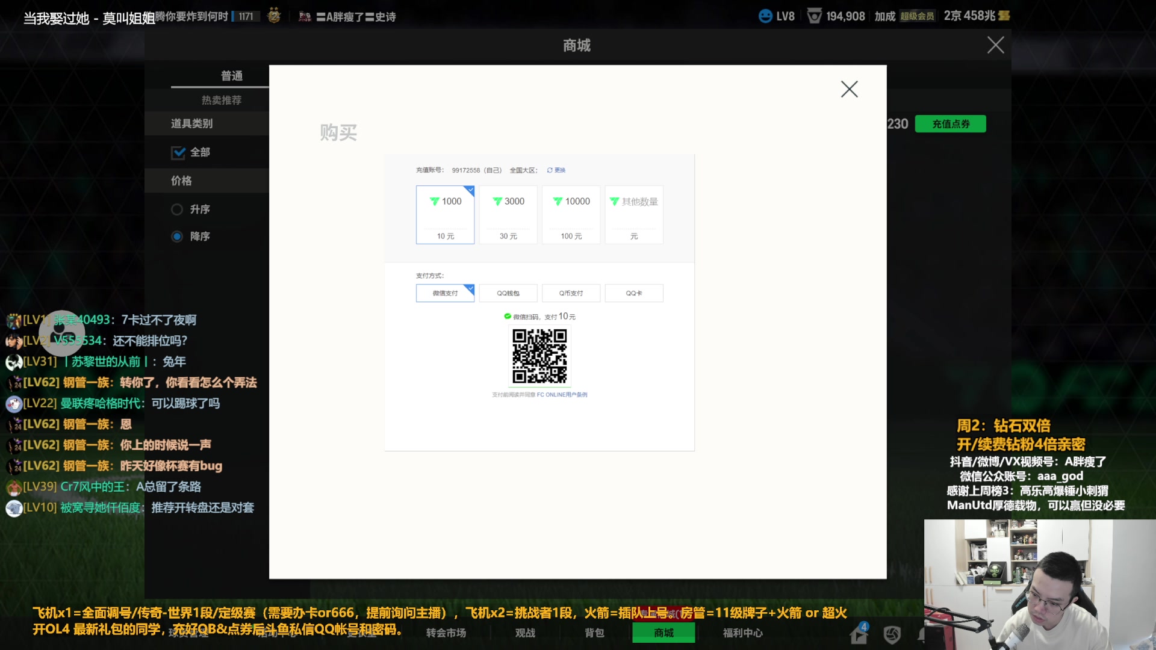This screenshot has width=1156, height=650.
Task: Collapse the 价格 filter section
Action: (181, 181)
